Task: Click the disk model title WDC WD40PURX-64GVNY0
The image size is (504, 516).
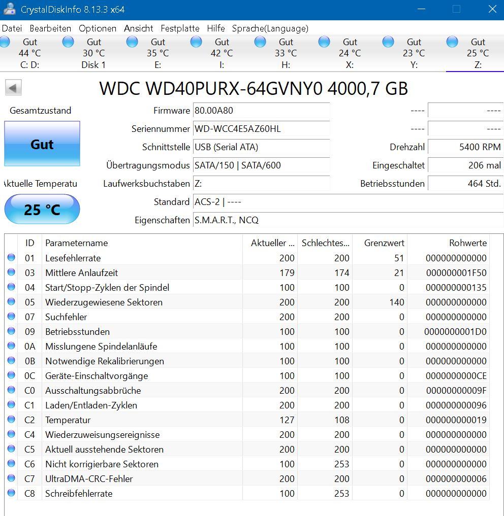Action: pos(211,88)
